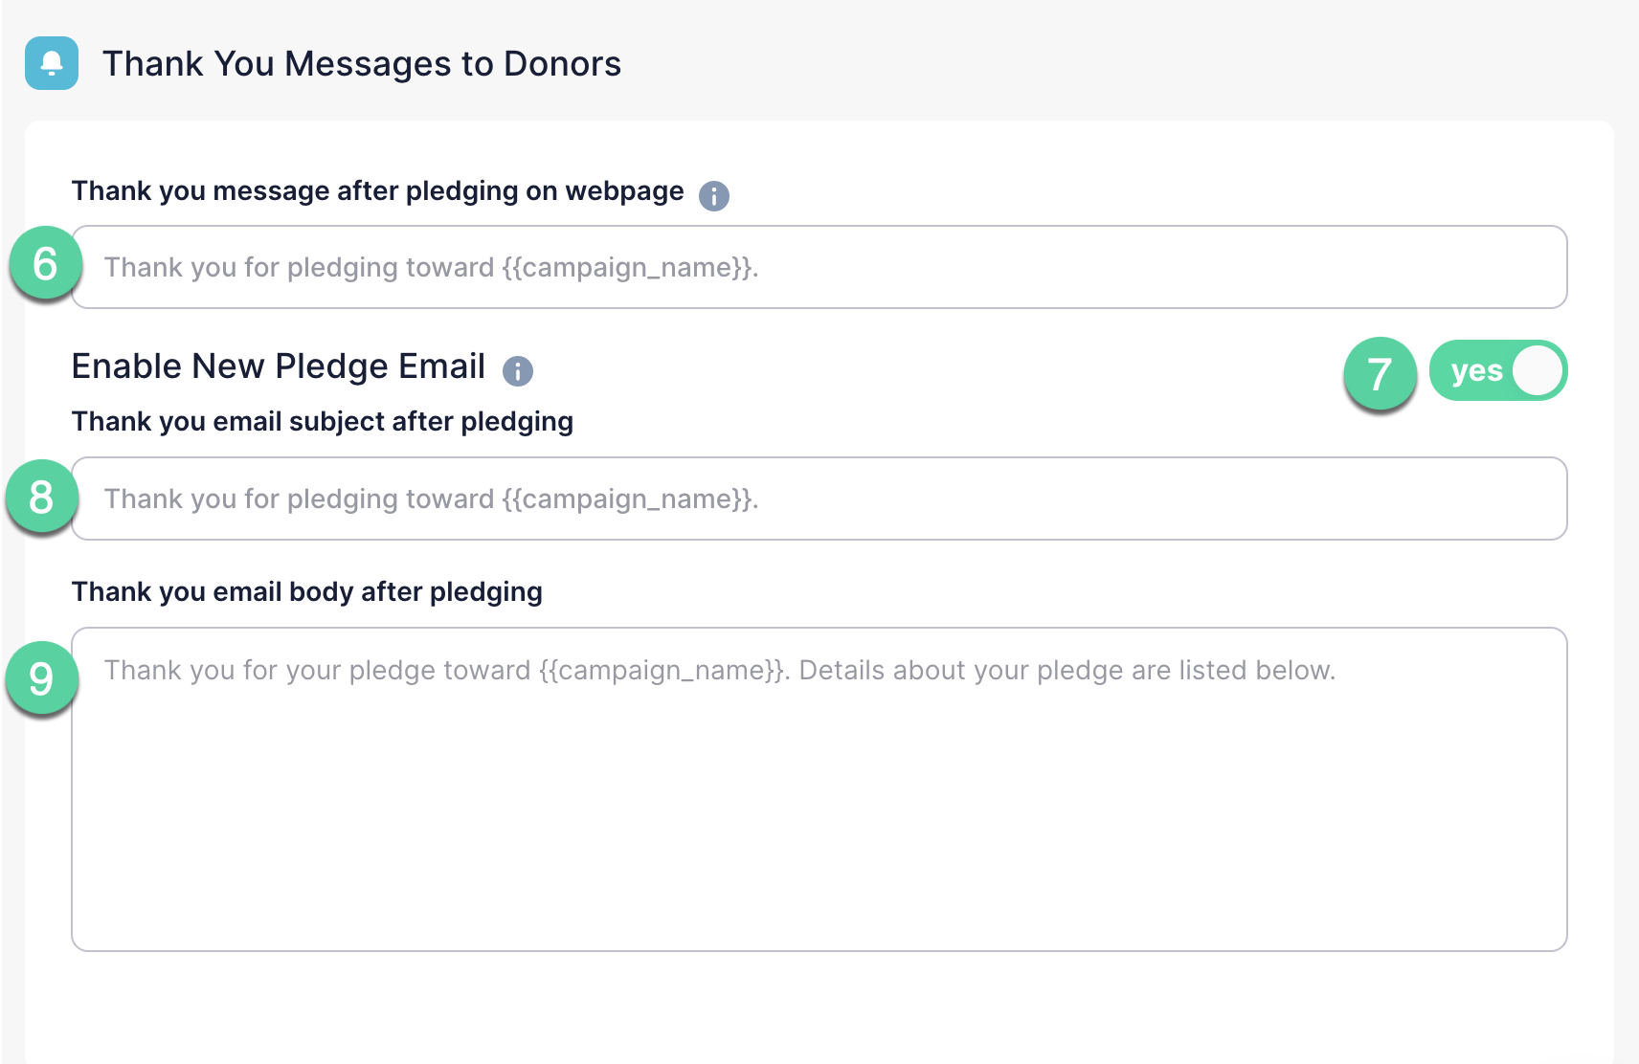
Task: Click the bell icon next to section title
Action: (51, 64)
